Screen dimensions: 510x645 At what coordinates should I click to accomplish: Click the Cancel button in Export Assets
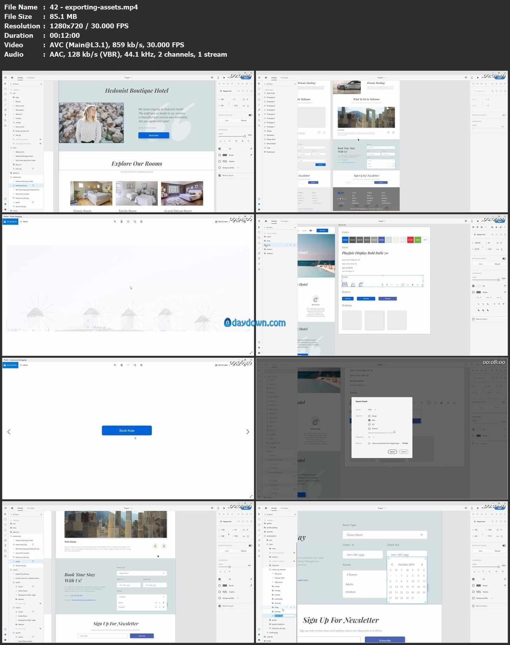404,452
